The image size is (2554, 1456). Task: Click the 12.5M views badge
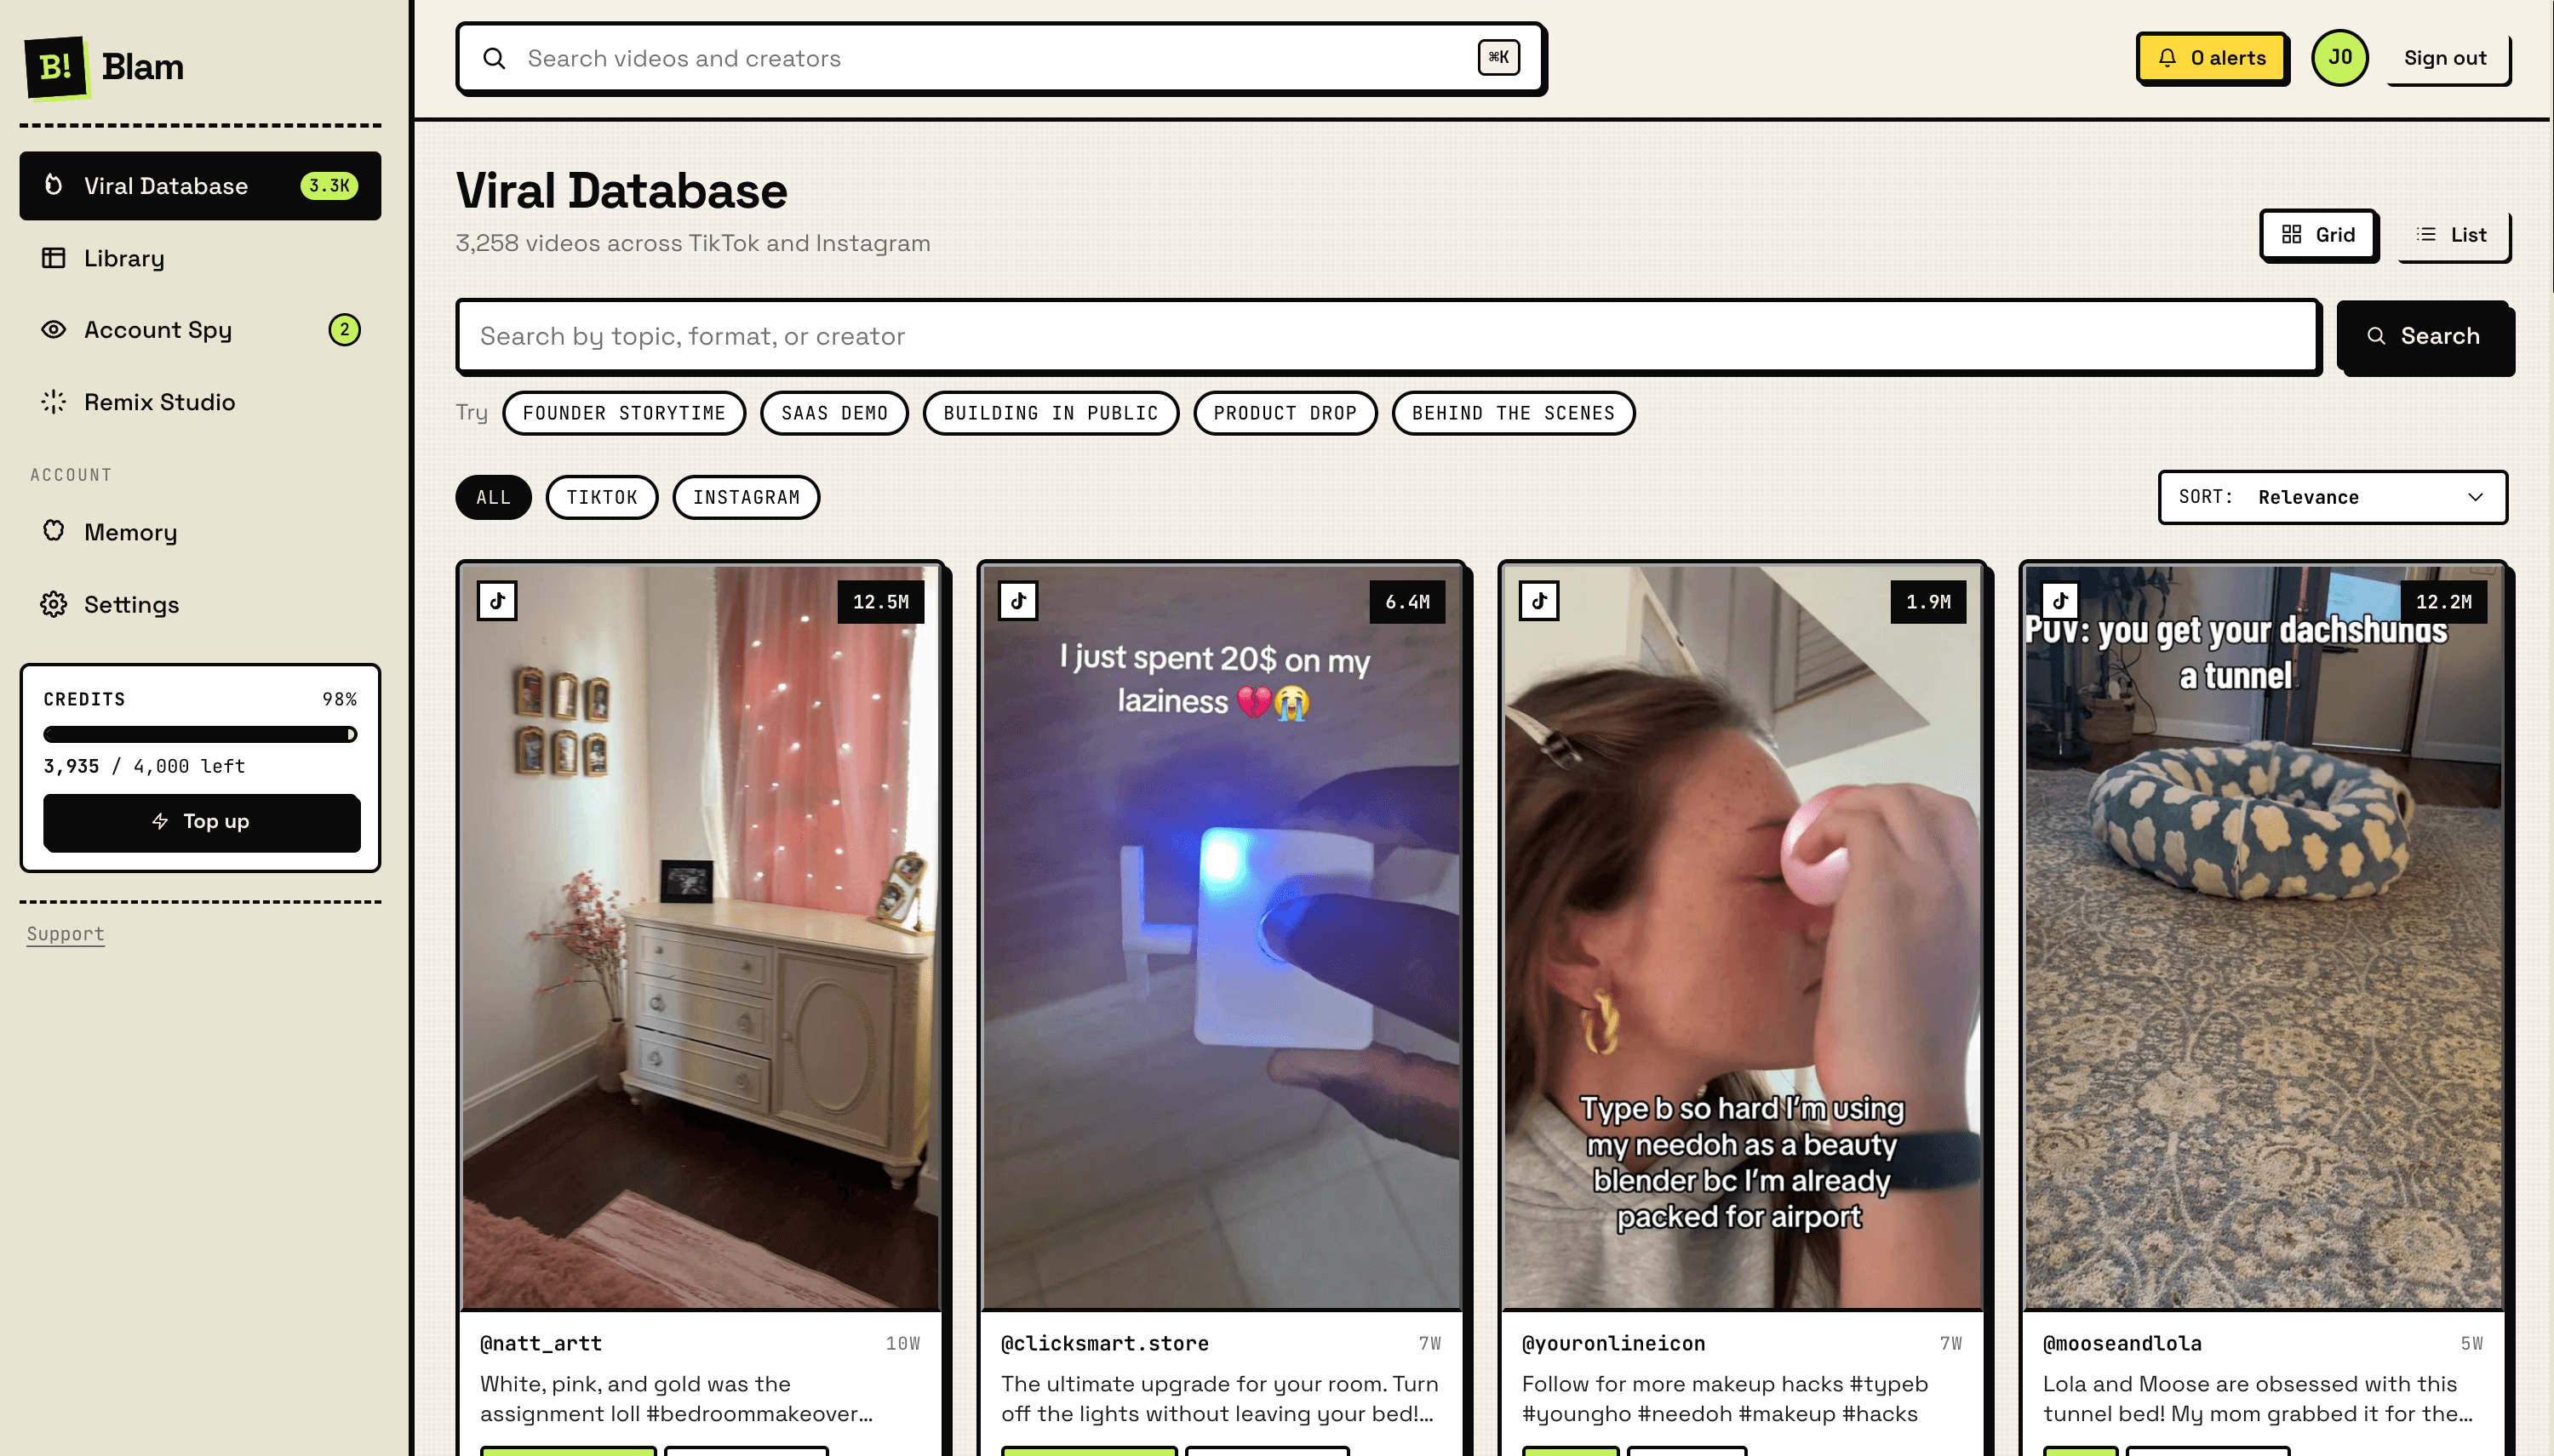tap(881, 602)
